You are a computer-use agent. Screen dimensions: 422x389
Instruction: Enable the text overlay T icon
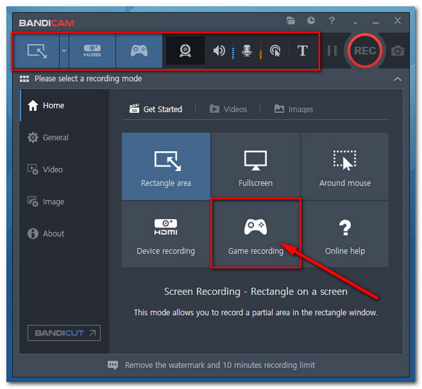302,51
